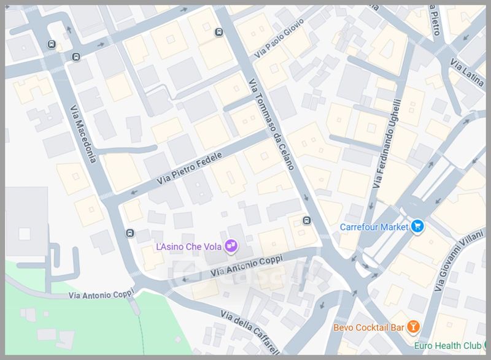491x360 pixels.
Task: Select bus stop icon near Via Antonio Coppi junction
Action: (x=307, y=221)
